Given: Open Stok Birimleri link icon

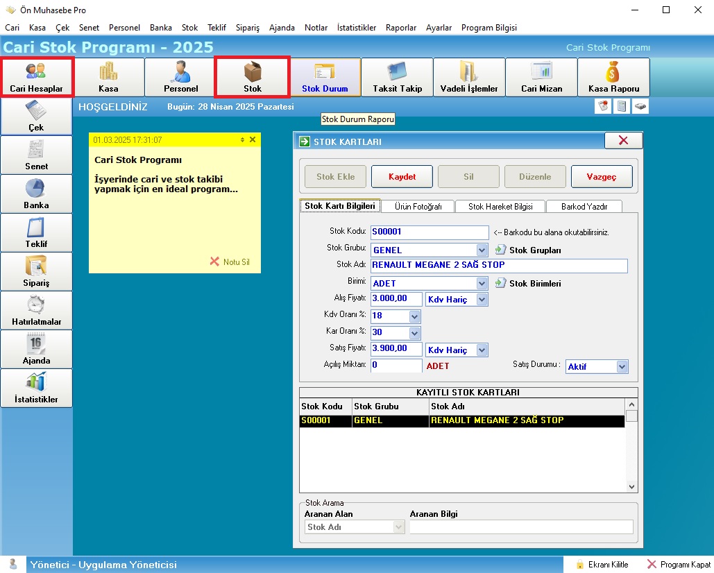Looking at the screenshot, I should [500, 282].
